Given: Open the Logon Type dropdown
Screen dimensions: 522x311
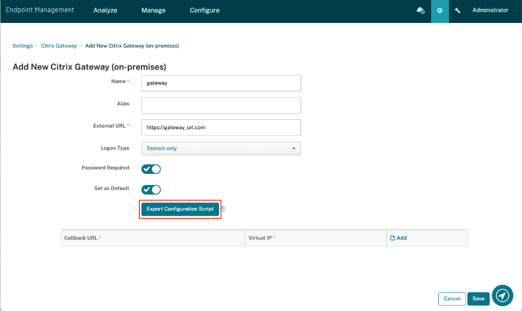Looking at the screenshot, I should point(221,148).
